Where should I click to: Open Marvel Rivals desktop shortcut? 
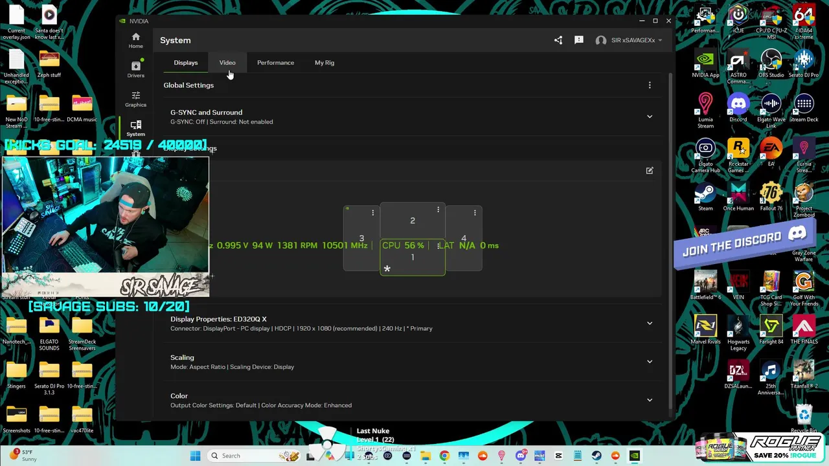(705, 330)
